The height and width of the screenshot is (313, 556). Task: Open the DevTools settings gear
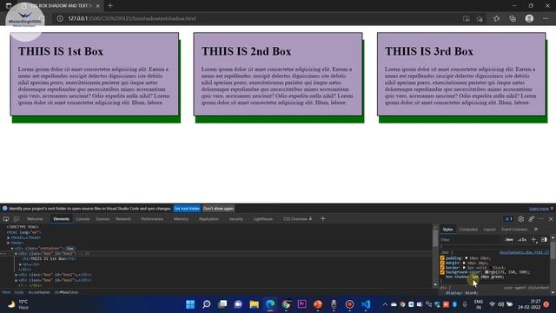point(520,219)
